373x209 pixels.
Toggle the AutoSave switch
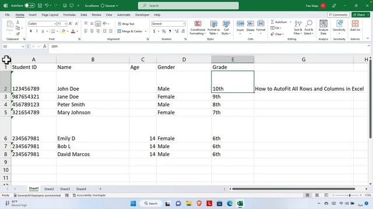30,5
